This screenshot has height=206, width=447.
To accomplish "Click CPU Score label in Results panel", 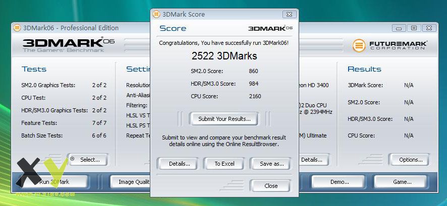I will [361, 135].
